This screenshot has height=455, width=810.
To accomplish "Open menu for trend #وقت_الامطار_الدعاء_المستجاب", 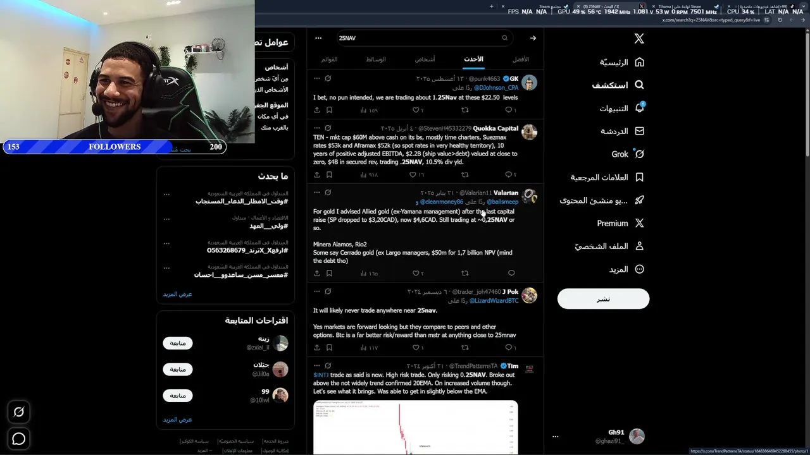I will click(166, 194).
